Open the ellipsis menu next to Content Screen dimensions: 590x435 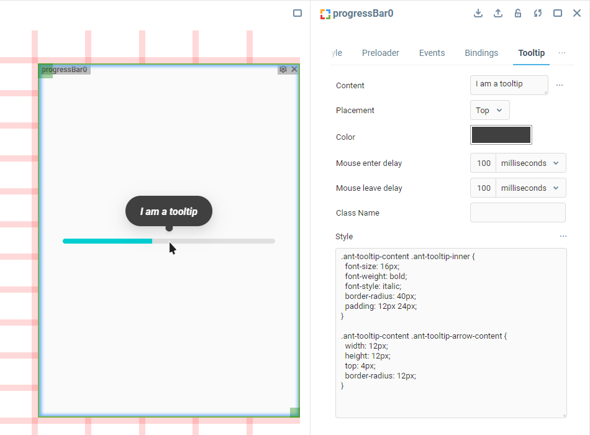[560, 85]
